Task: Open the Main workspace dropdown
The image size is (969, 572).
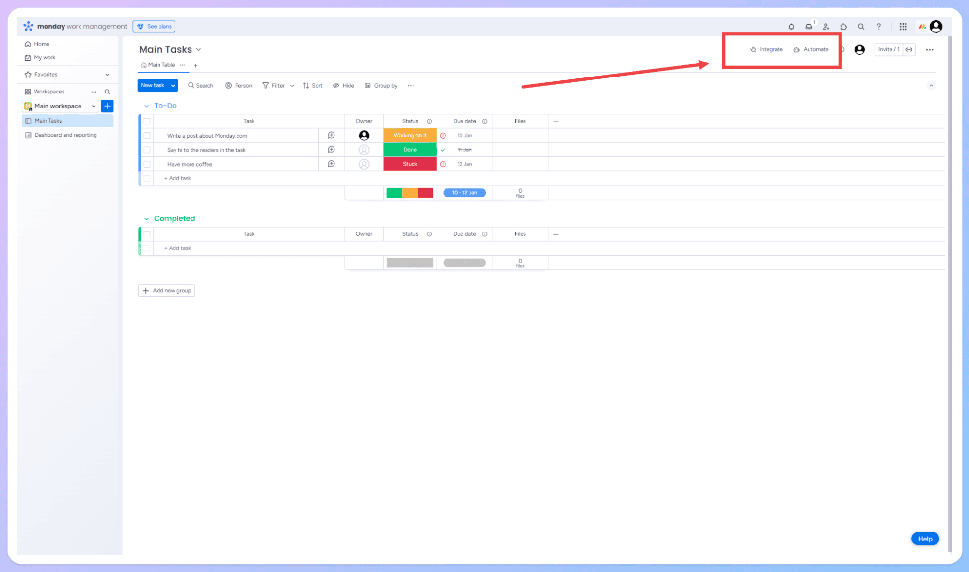Action: [x=60, y=106]
